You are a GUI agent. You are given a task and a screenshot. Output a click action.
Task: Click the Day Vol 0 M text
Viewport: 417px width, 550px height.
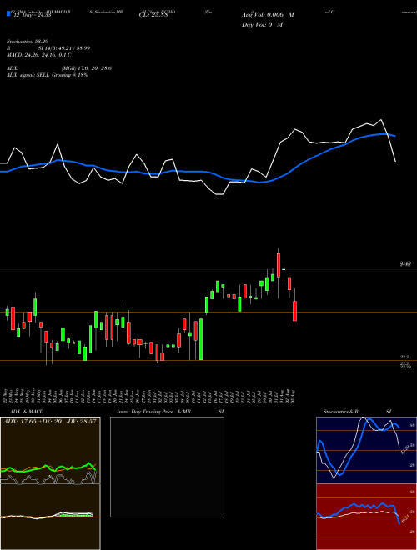pyautogui.click(x=262, y=24)
